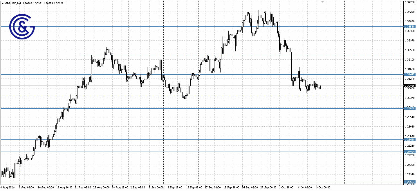Select the highlighted 1.31417 price label
Viewport: 417px width, 191px height.
coord(409,74)
